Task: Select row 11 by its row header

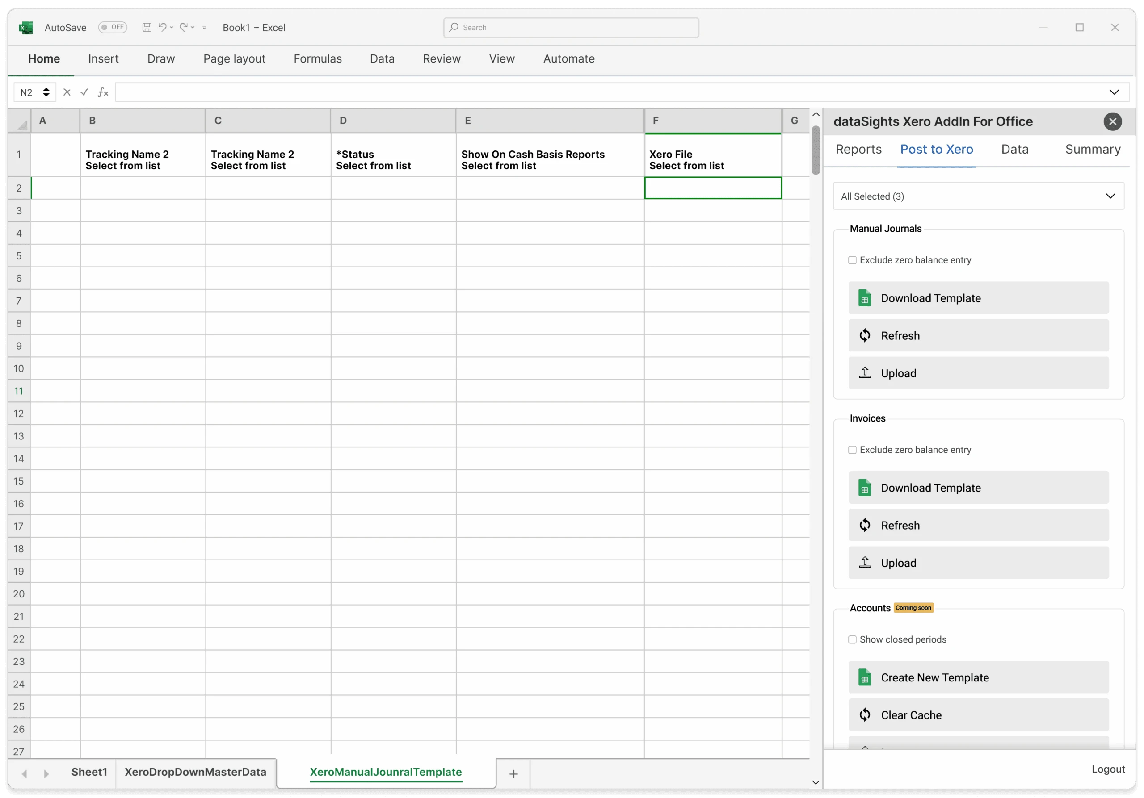Action: tap(19, 391)
